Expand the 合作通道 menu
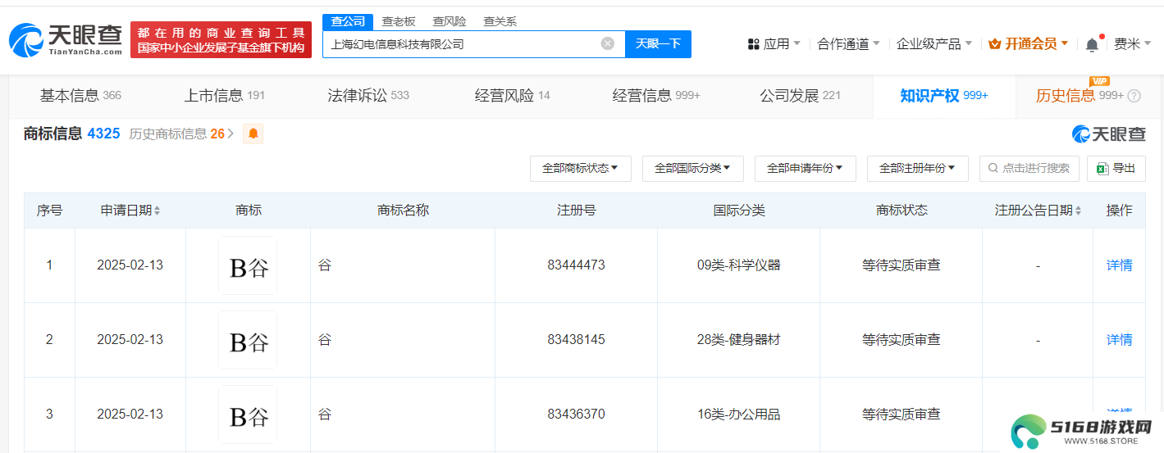 849,44
